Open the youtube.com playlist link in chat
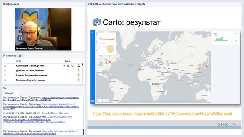244x137 pixels. [x=42, y=99]
